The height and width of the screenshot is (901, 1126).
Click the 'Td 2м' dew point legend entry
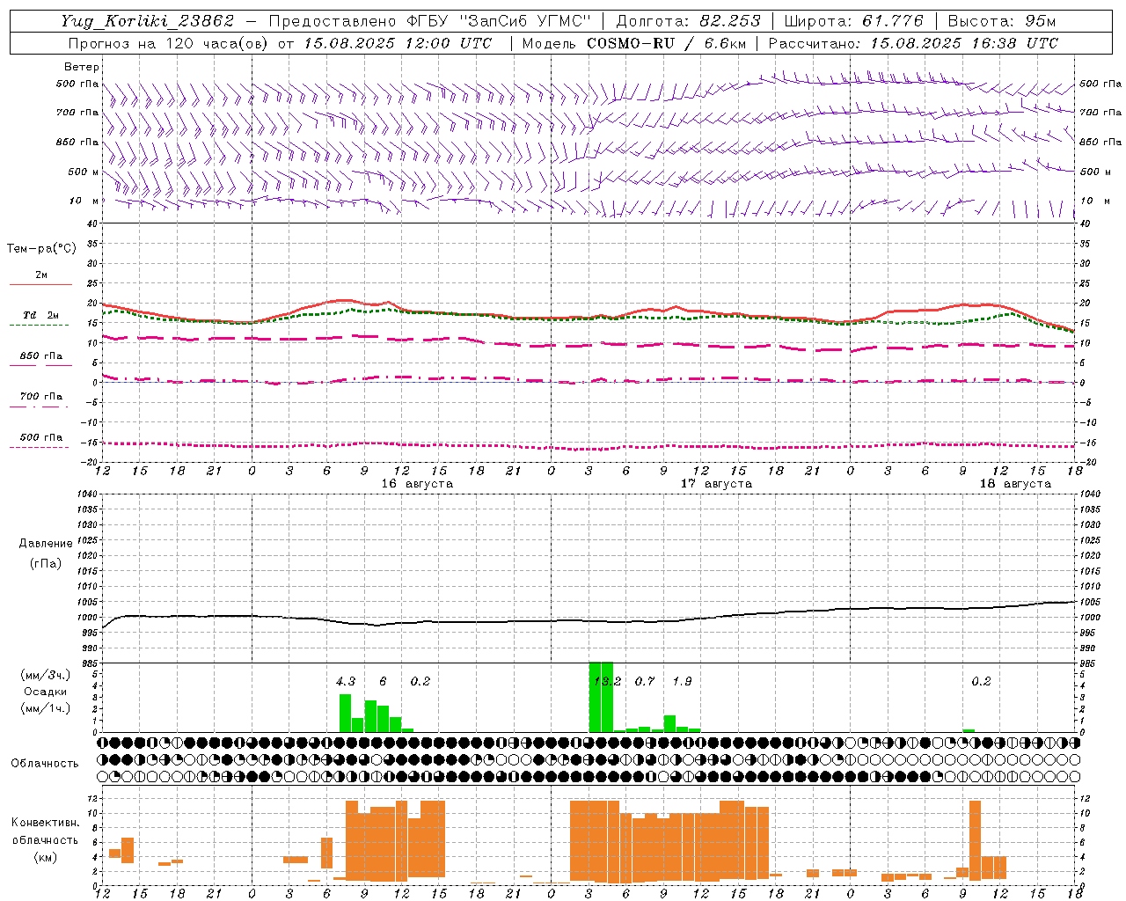(40, 315)
